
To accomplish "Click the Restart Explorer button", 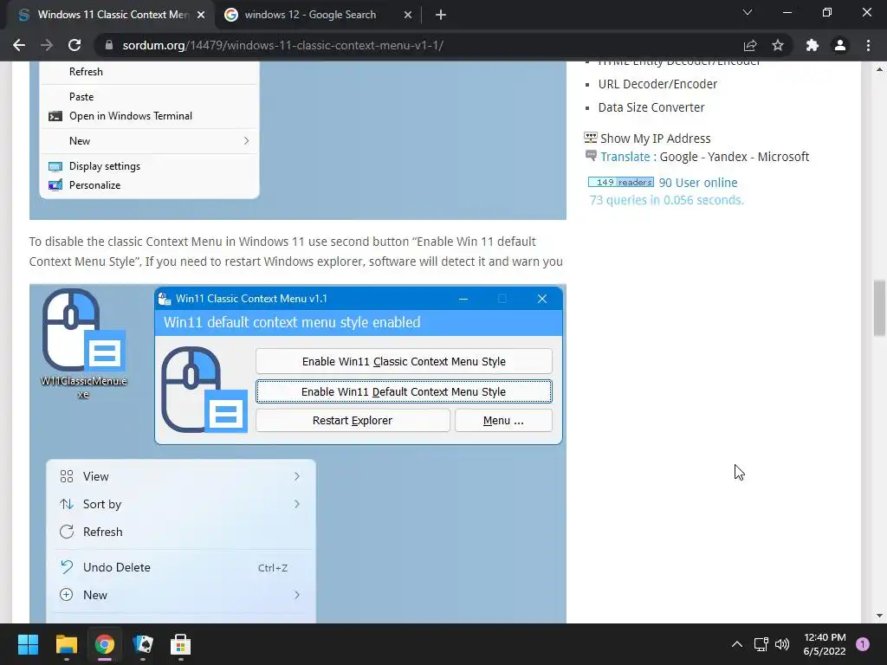I will coord(353,420).
